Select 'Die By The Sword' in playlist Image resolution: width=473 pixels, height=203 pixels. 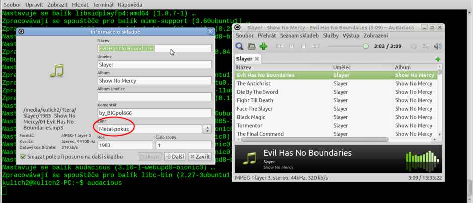pyautogui.click(x=336, y=92)
